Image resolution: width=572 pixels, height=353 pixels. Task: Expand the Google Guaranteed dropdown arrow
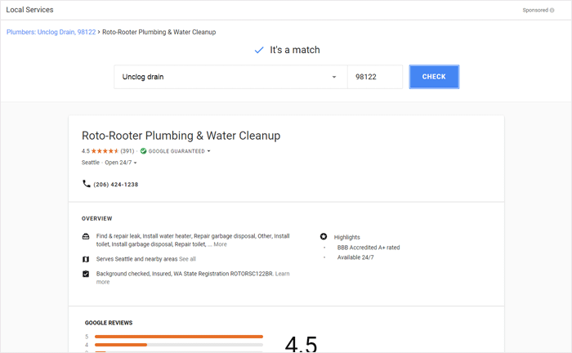pyautogui.click(x=209, y=151)
